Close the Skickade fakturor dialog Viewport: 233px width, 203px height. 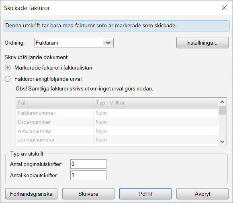(224, 8)
